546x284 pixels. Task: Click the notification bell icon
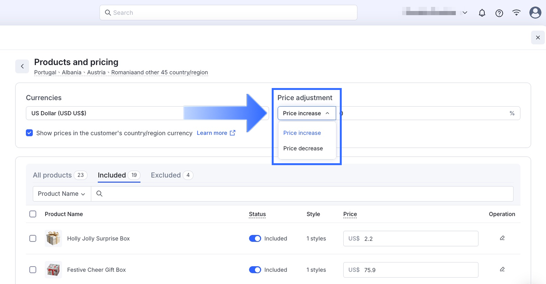[x=482, y=13]
